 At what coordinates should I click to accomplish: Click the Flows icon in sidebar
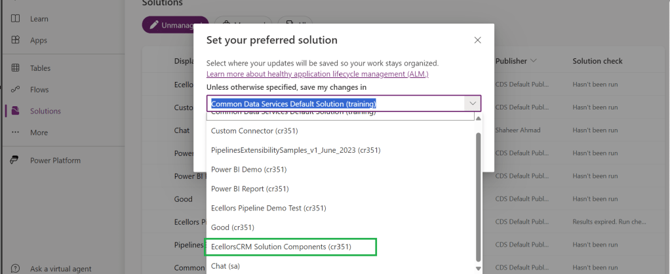click(x=16, y=90)
